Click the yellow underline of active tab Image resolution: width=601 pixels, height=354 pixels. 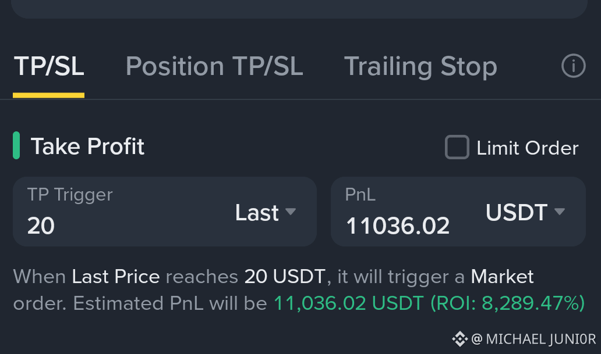click(x=49, y=95)
